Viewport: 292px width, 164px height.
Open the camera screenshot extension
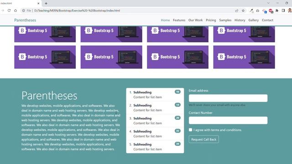point(257,11)
